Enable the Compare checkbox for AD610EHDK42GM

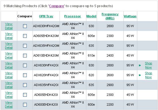[x=25, y=55]
